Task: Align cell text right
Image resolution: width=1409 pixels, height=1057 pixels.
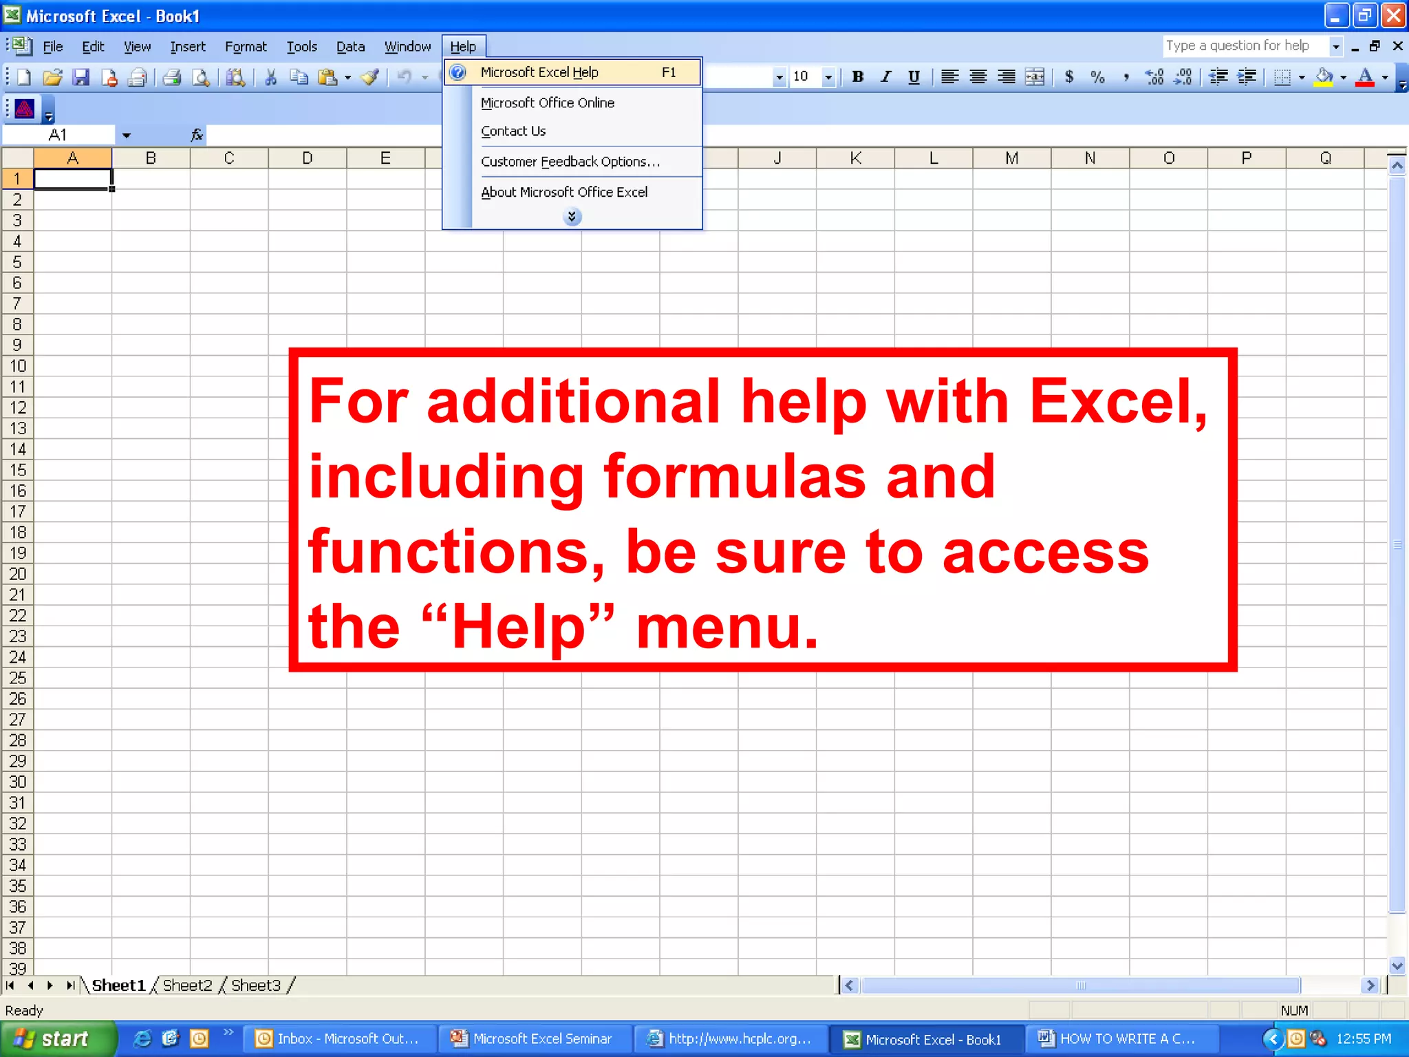Action: point(1006,77)
